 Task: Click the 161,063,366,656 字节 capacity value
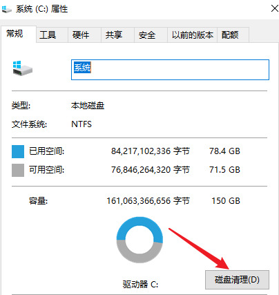(148, 201)
